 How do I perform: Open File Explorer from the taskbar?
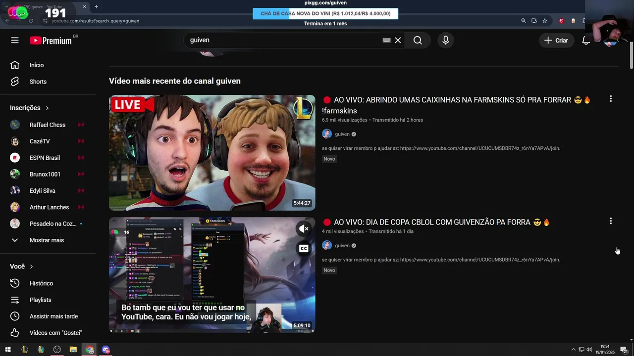point(73,350)
